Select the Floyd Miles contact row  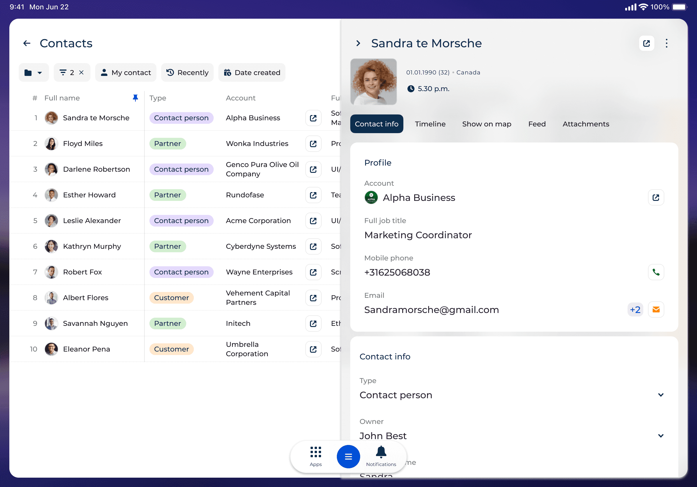pyautogui.click(x=83, y=144)
